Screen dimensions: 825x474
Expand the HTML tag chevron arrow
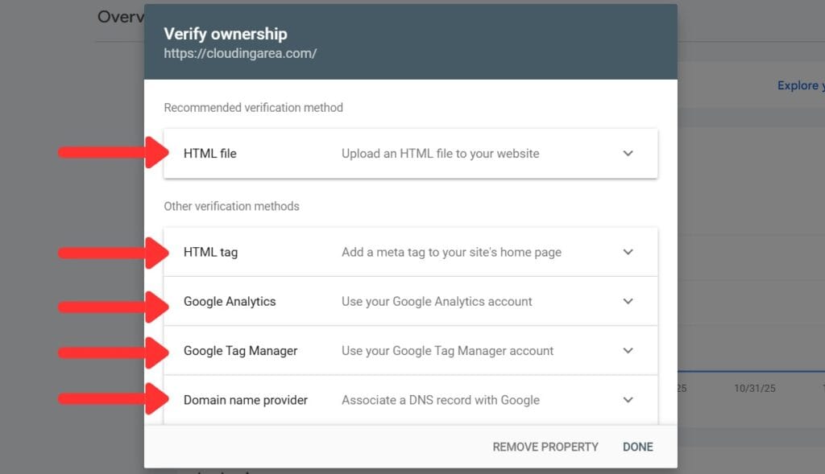click(x=628, y=252)
